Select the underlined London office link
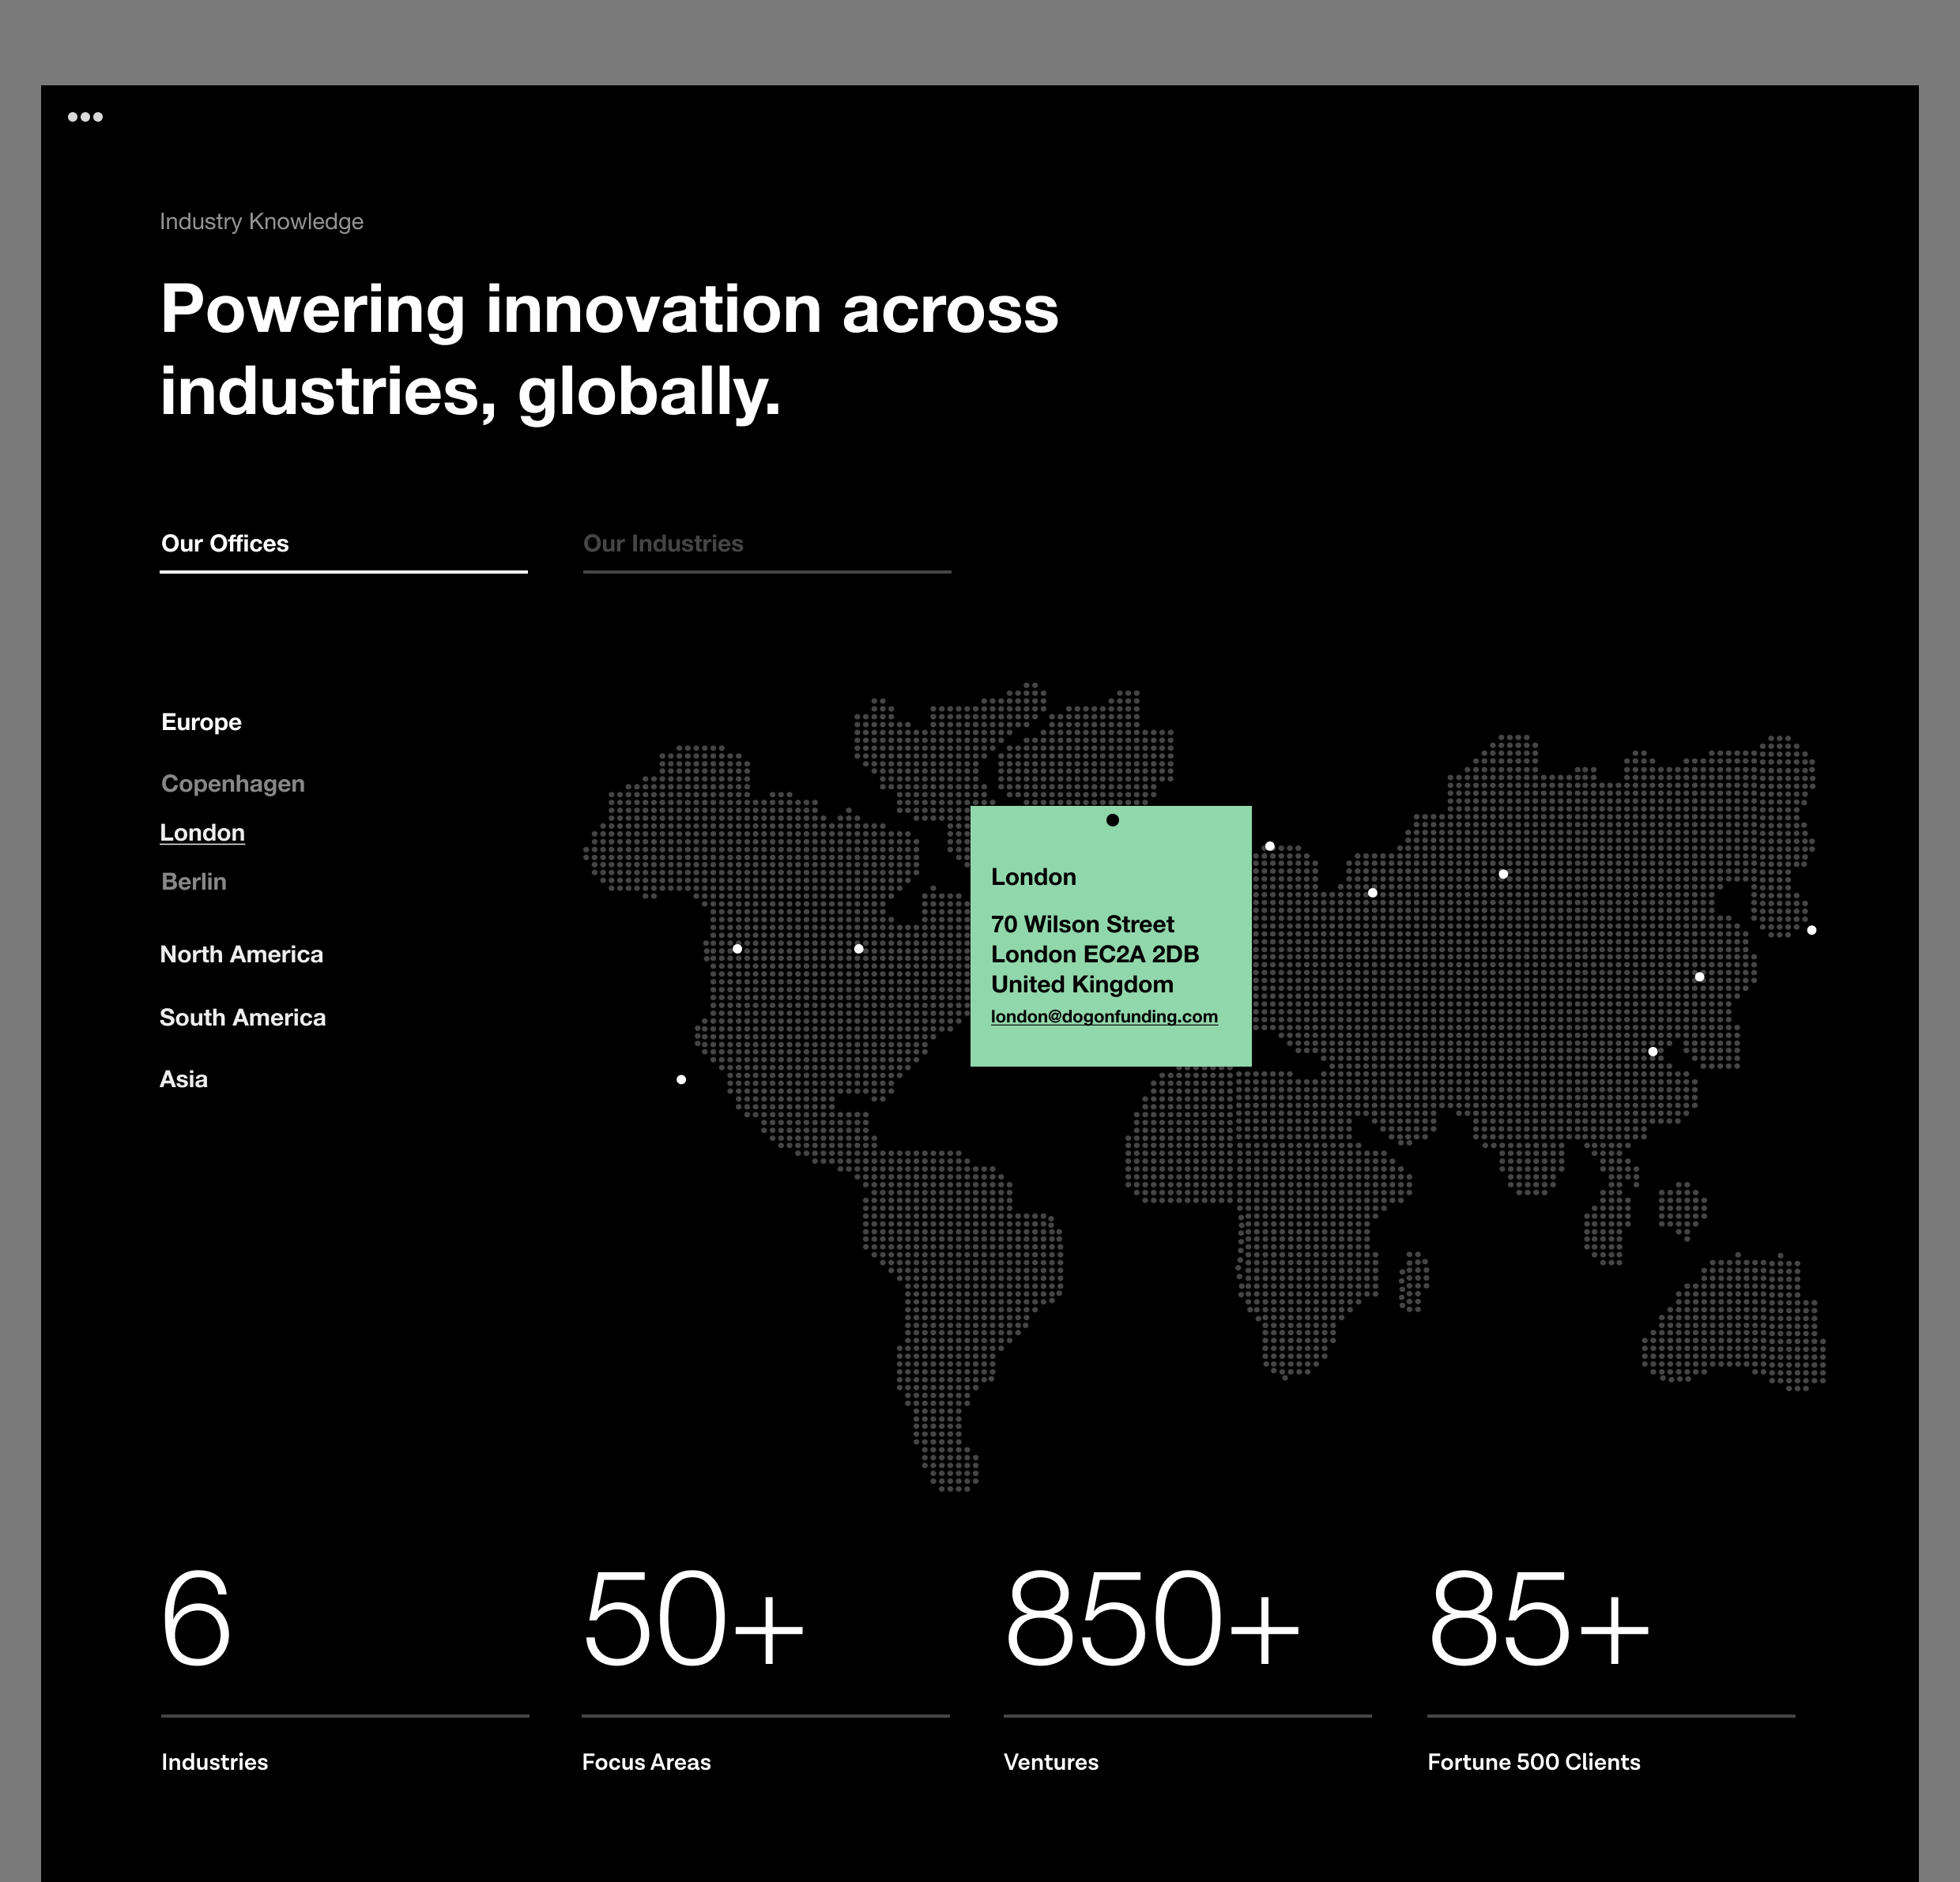Image resolution: width=1960 pixels, height=1882 pixels. pyautogui.click(x=202, y=833)
